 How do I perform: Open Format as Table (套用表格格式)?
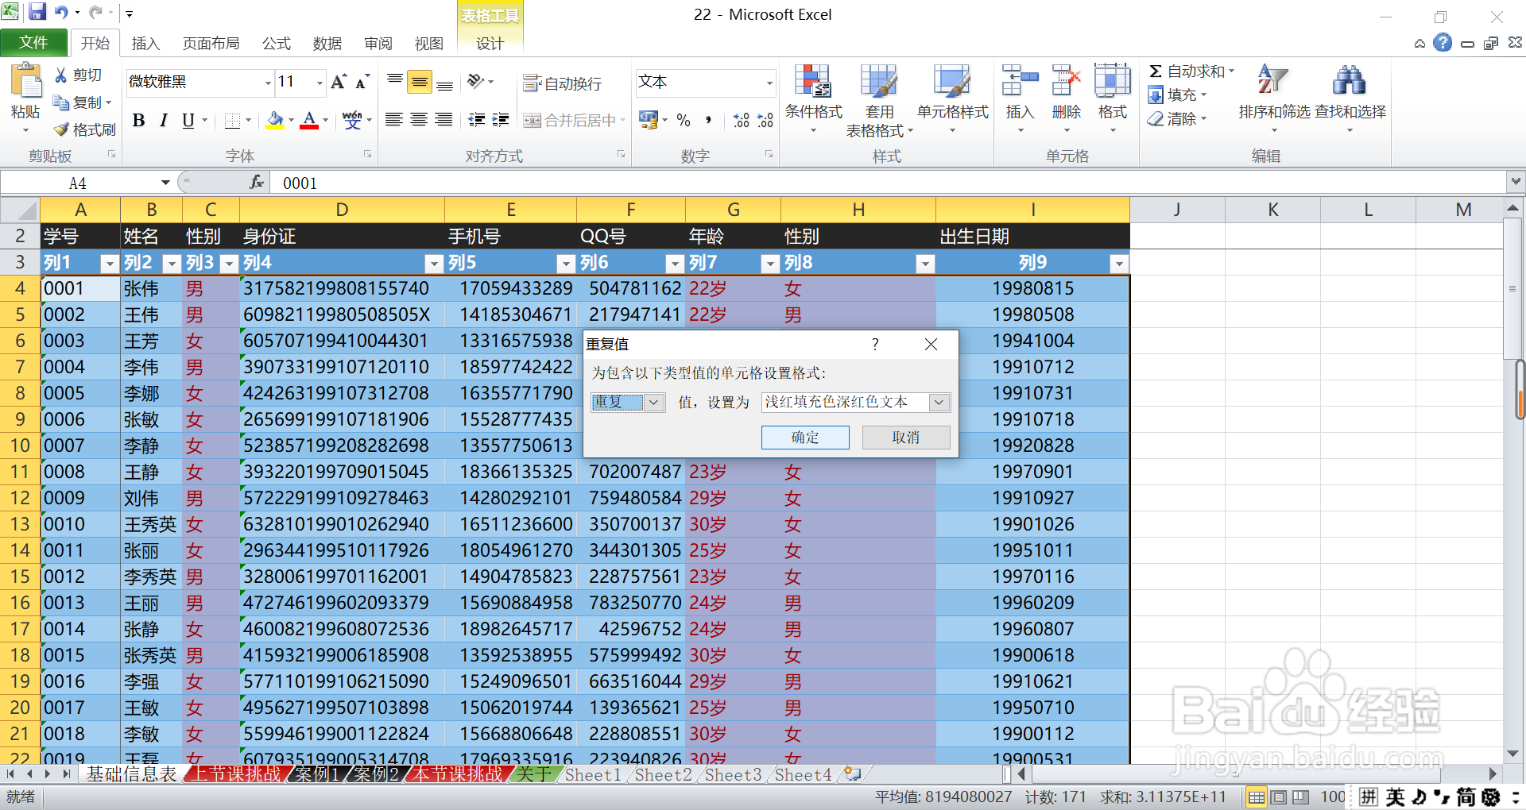879,101
